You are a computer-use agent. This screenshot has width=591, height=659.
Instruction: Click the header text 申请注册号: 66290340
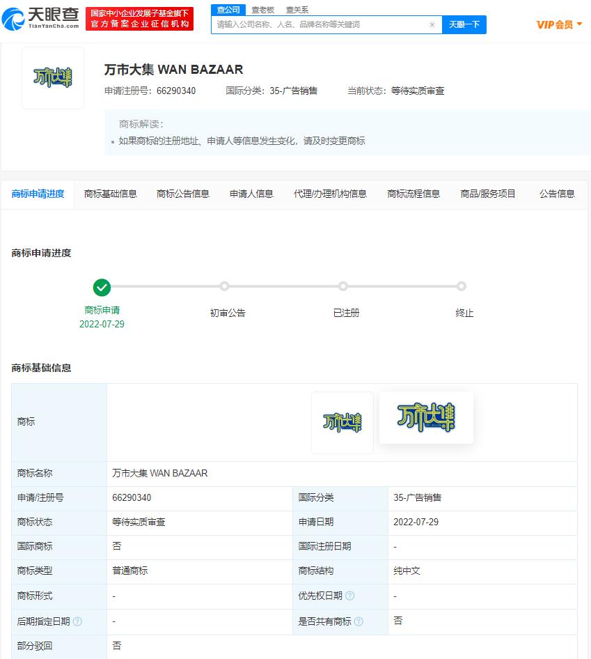tap(150, 91)
